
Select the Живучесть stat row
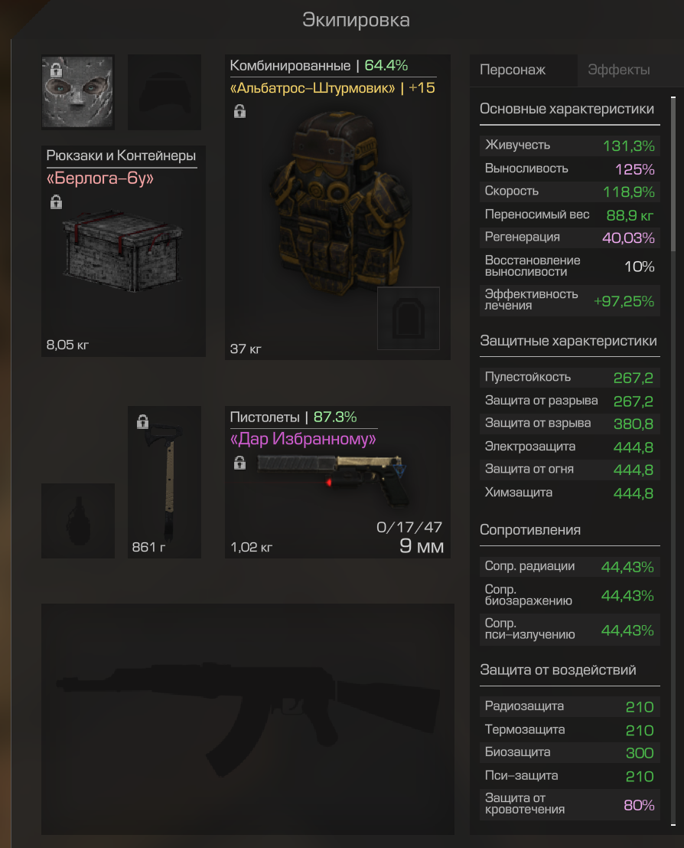(569, 146)
